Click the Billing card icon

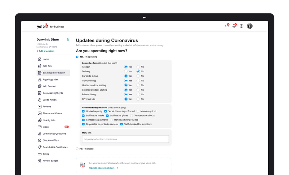[x=39, y=154]
